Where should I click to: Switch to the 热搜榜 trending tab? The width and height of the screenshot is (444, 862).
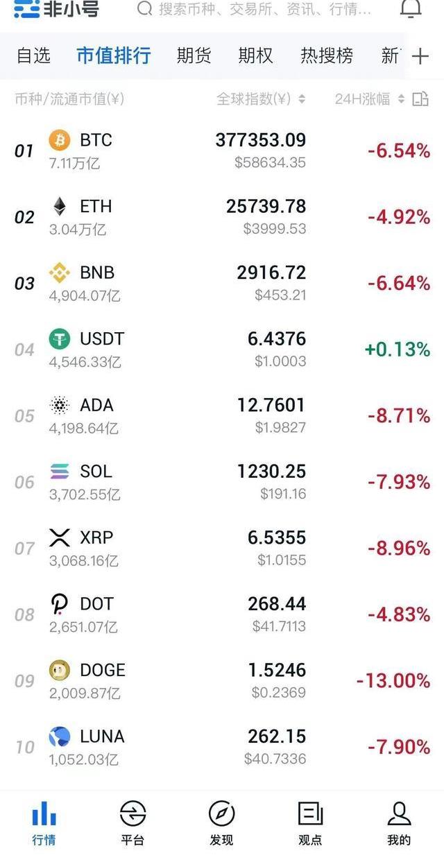[327, 55]
